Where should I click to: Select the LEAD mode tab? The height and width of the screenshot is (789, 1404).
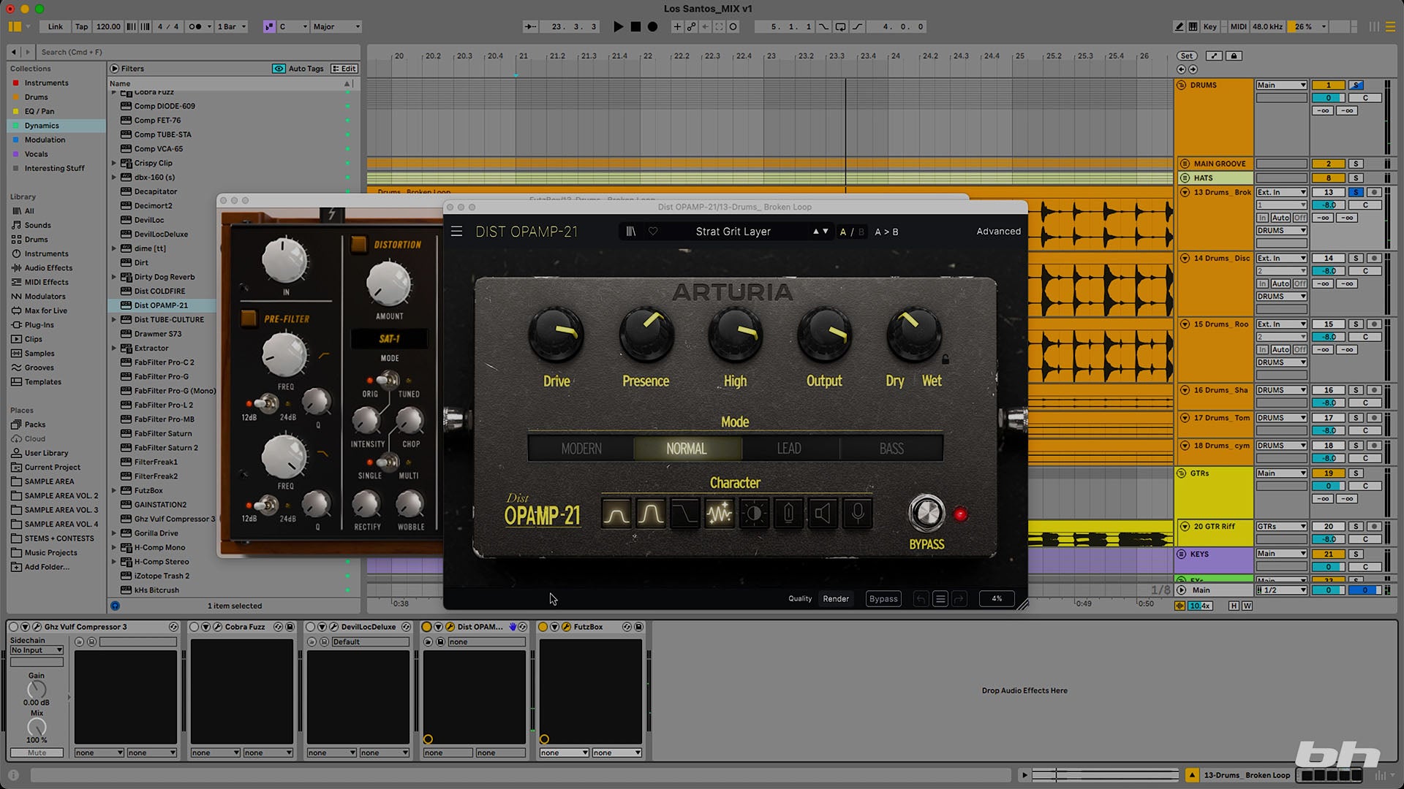(x=789, y=449)
